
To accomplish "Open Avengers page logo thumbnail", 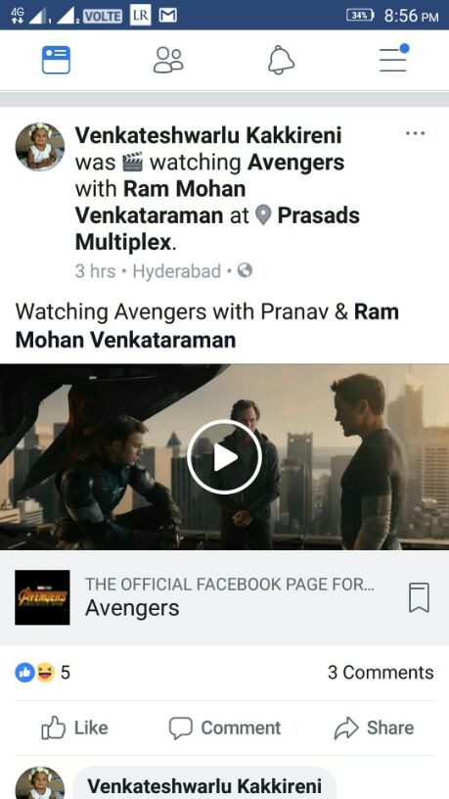I will (42, 597).
